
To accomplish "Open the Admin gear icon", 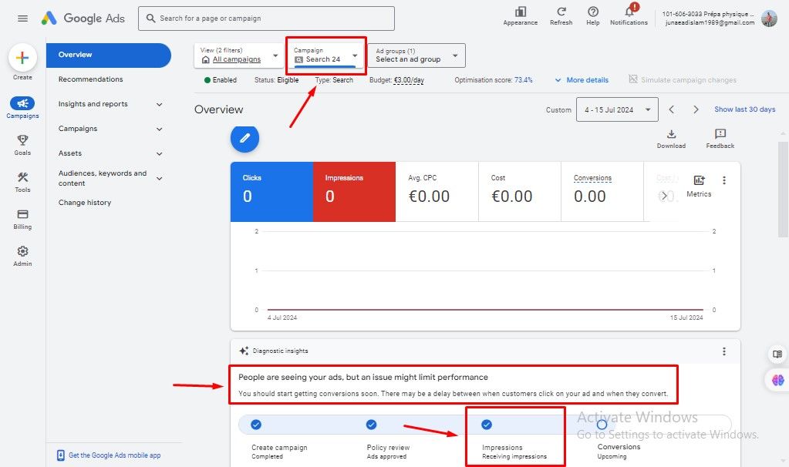I will click(x=22, y=252).
